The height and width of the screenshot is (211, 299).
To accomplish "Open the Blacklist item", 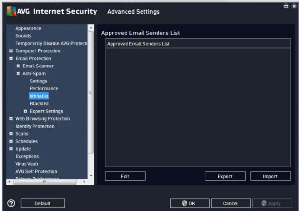I will coord(39,104).
